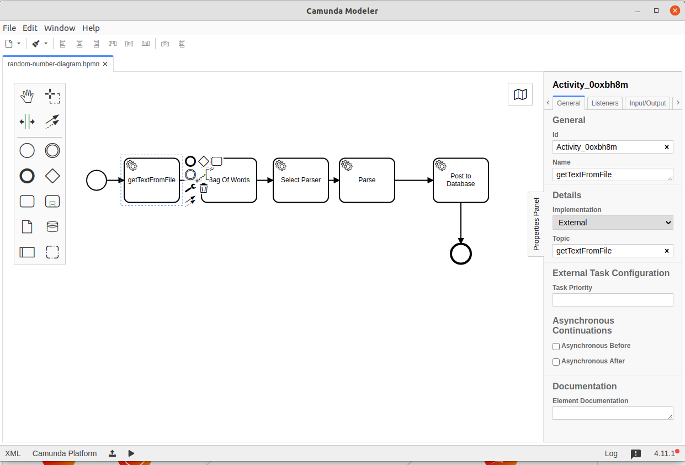
Task: Distribute elements vertically toolbar icon
Action: [x=182, y=44]
